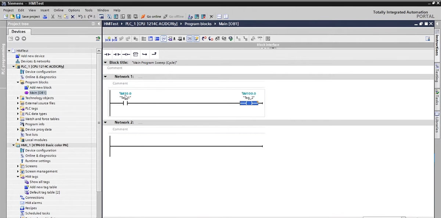Open the Online menu
This screenshot has height=218, width=441.
point(58,10)
